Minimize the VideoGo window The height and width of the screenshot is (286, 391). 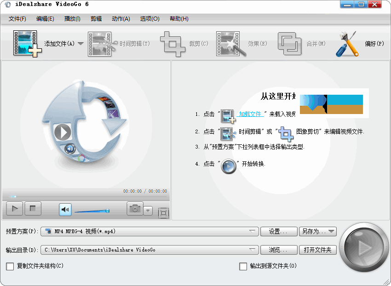point(347,4)
